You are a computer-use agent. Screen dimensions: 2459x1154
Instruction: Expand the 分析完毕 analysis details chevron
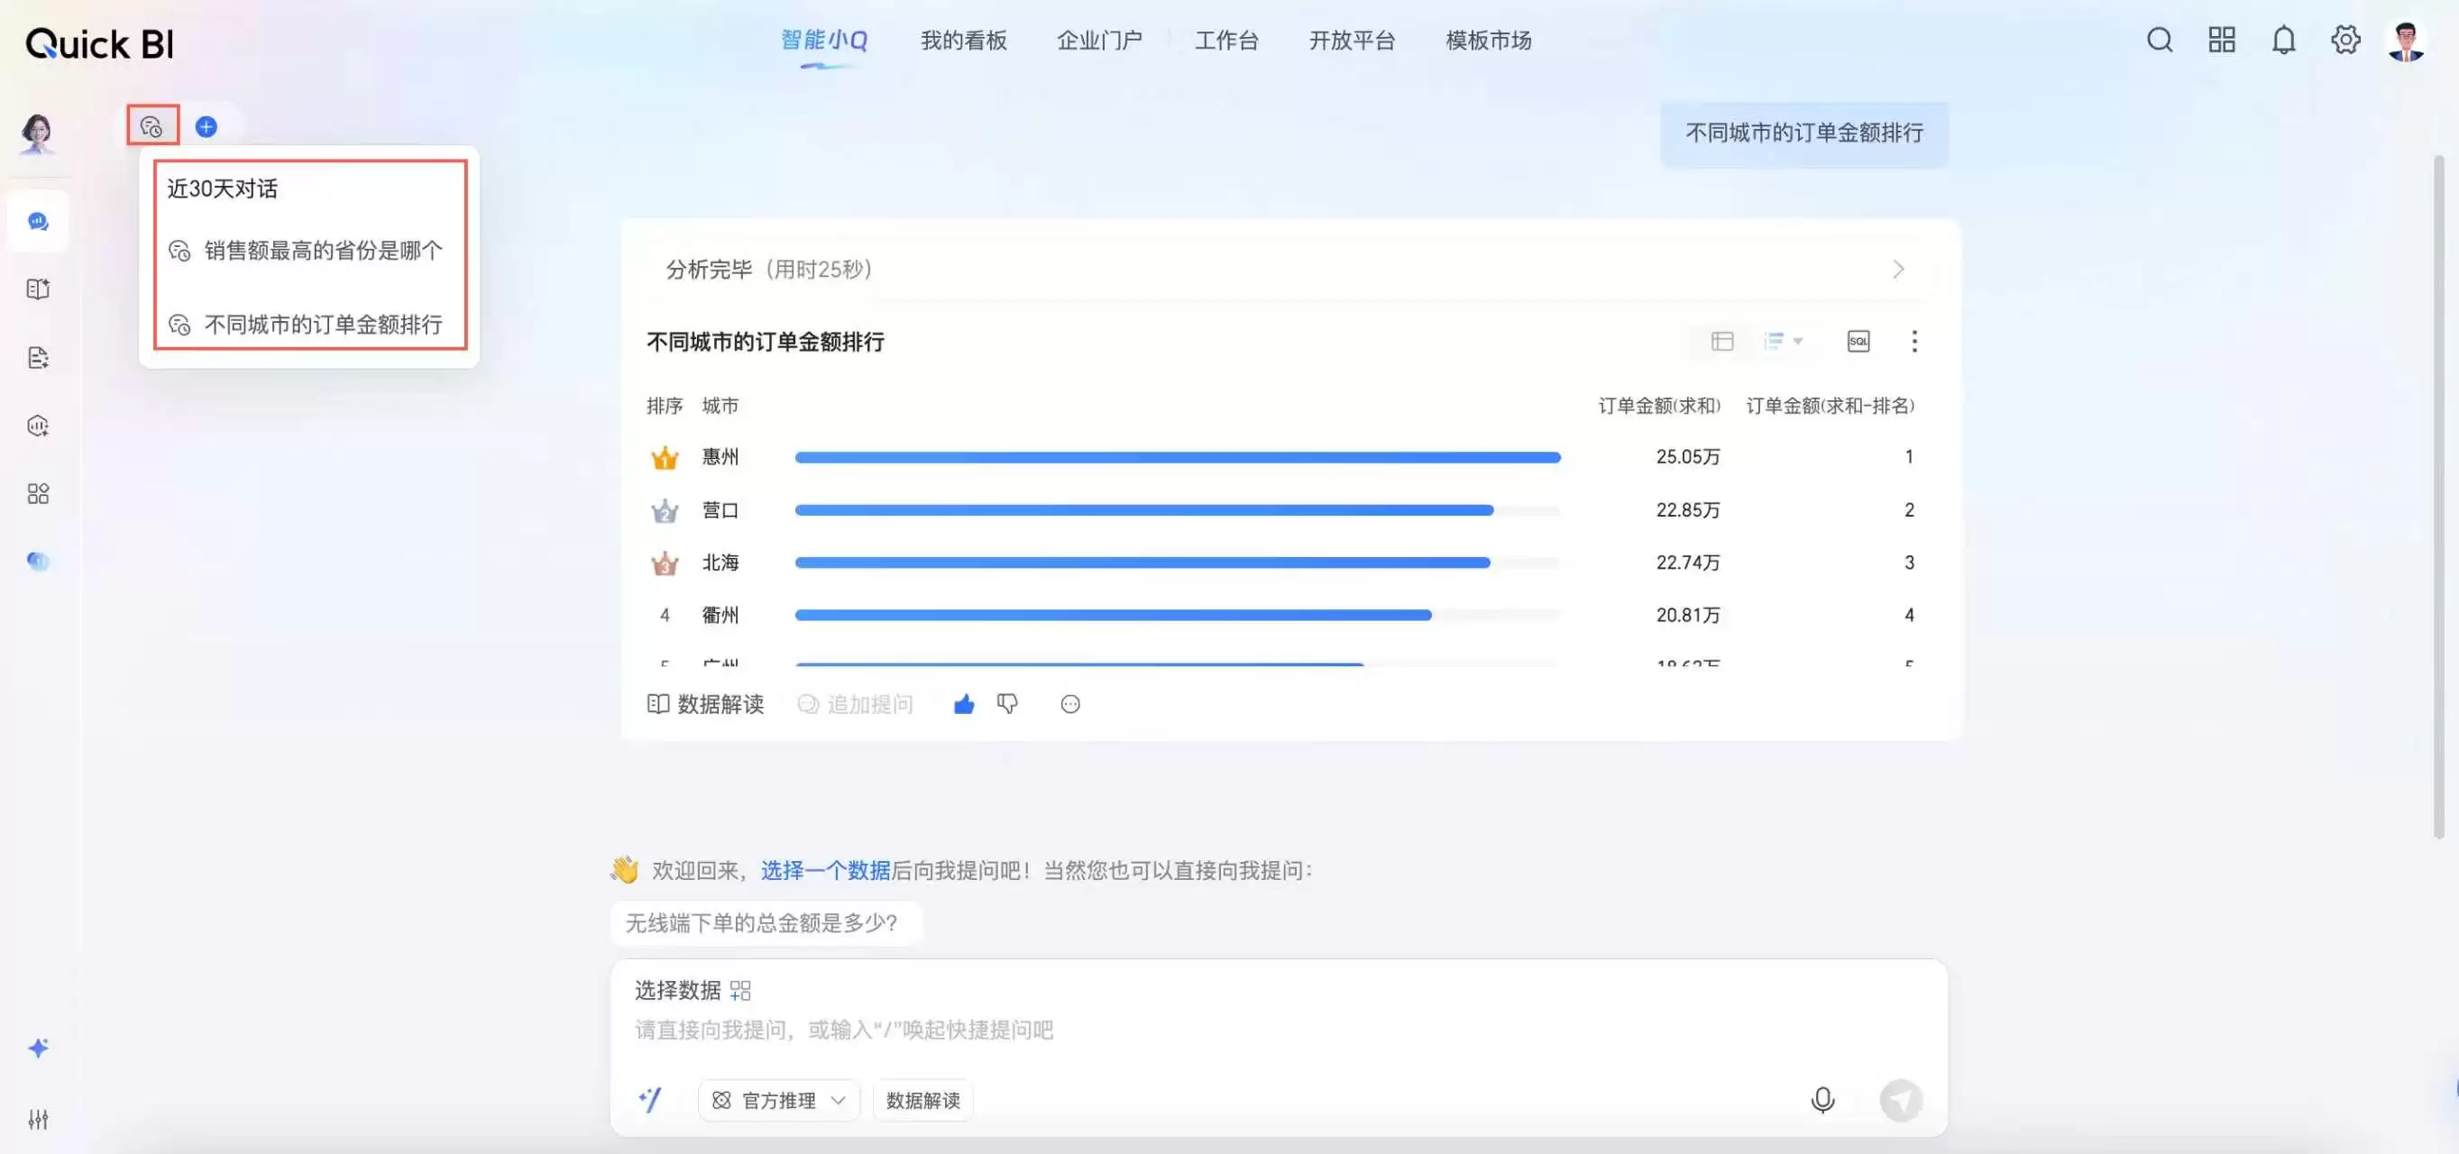tap(1898, 270)
